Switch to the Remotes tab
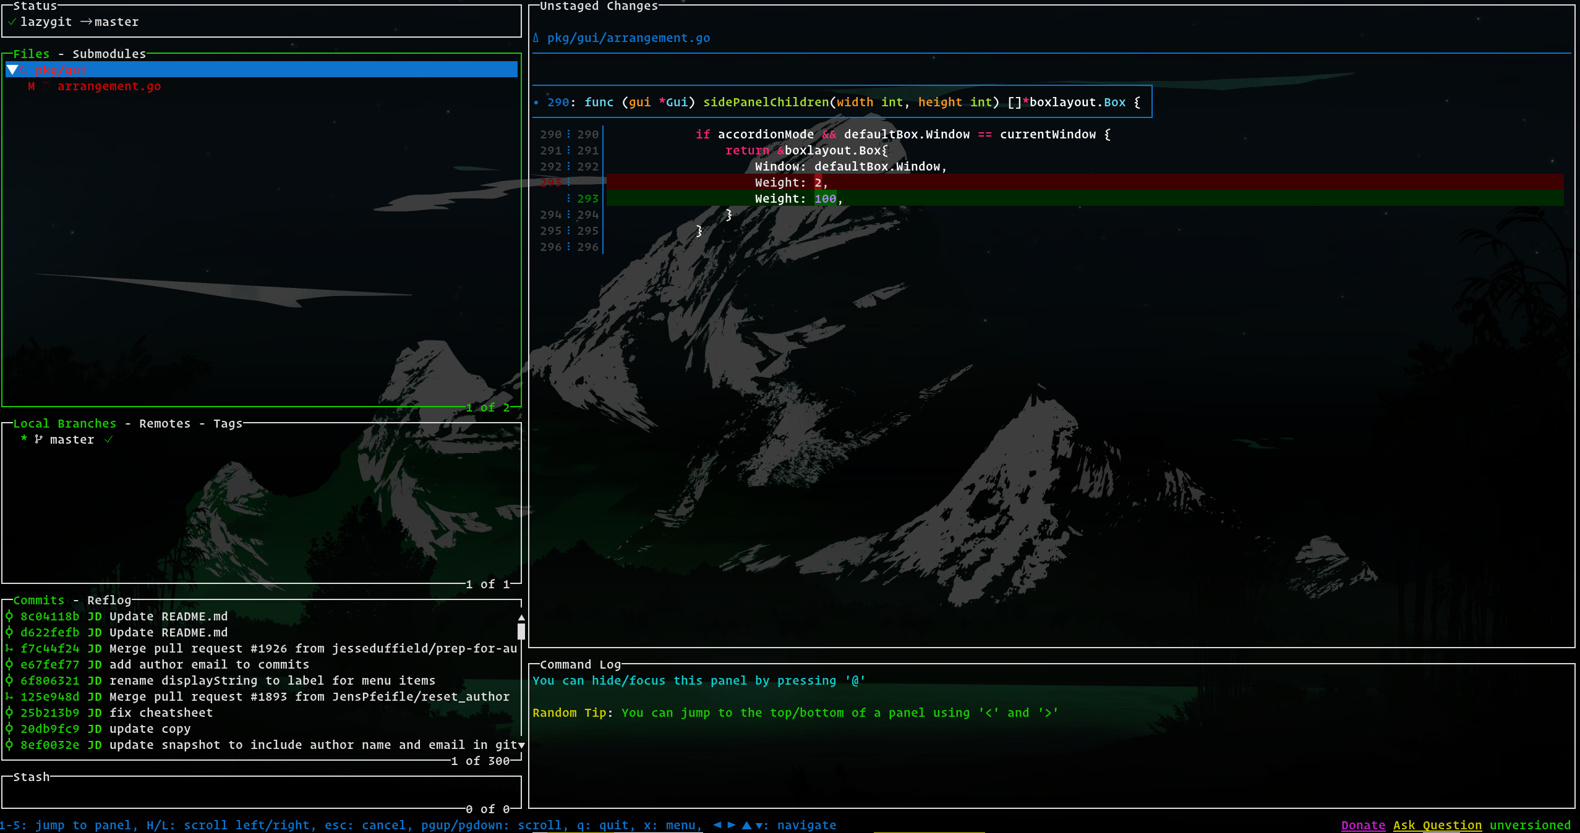 tap(164, 423)
